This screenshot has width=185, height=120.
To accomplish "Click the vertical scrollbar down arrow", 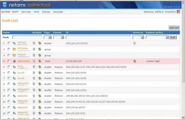I will [183, 117].
